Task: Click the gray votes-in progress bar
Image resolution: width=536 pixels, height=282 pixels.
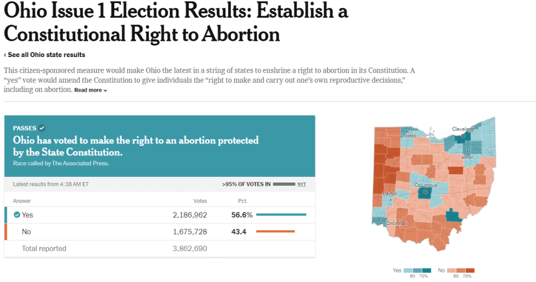Action: pos(283,184)
